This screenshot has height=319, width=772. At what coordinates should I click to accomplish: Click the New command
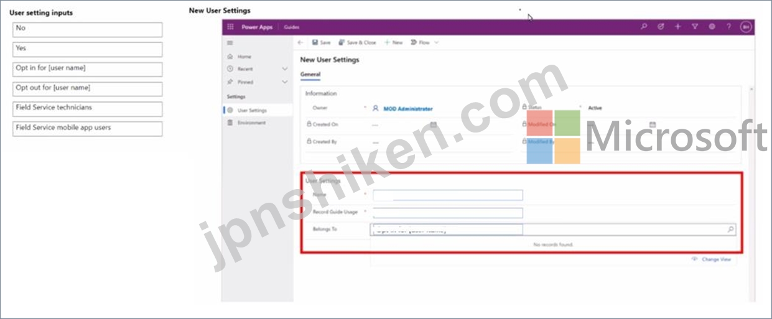click(393, 43)
